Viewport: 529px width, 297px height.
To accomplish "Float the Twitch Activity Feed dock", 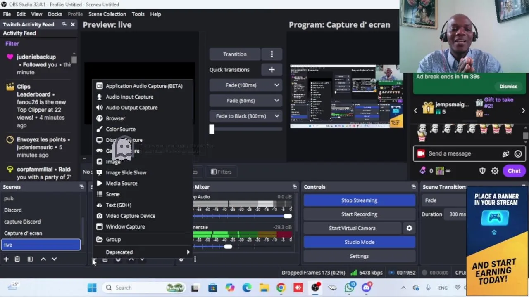I will click(64, 24).
